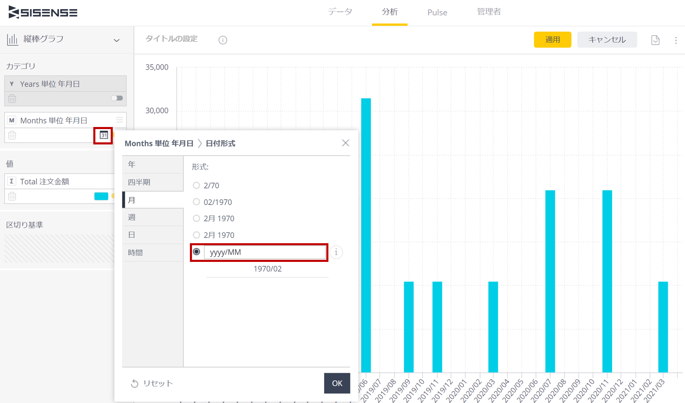Apply changes with 適用 button
The image size is (685, 403).
point(552,39)
